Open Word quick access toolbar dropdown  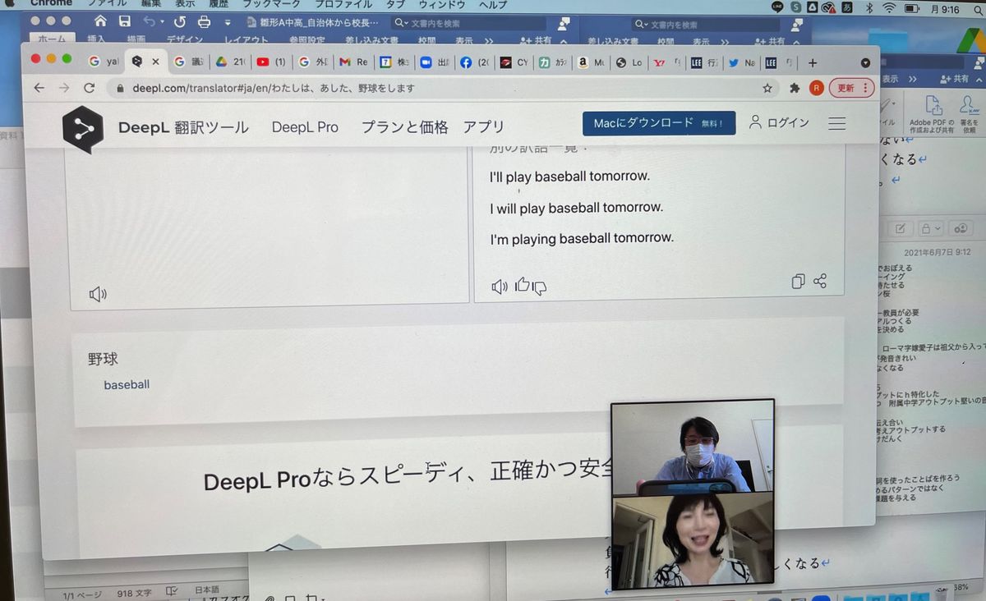pos(228,23)
